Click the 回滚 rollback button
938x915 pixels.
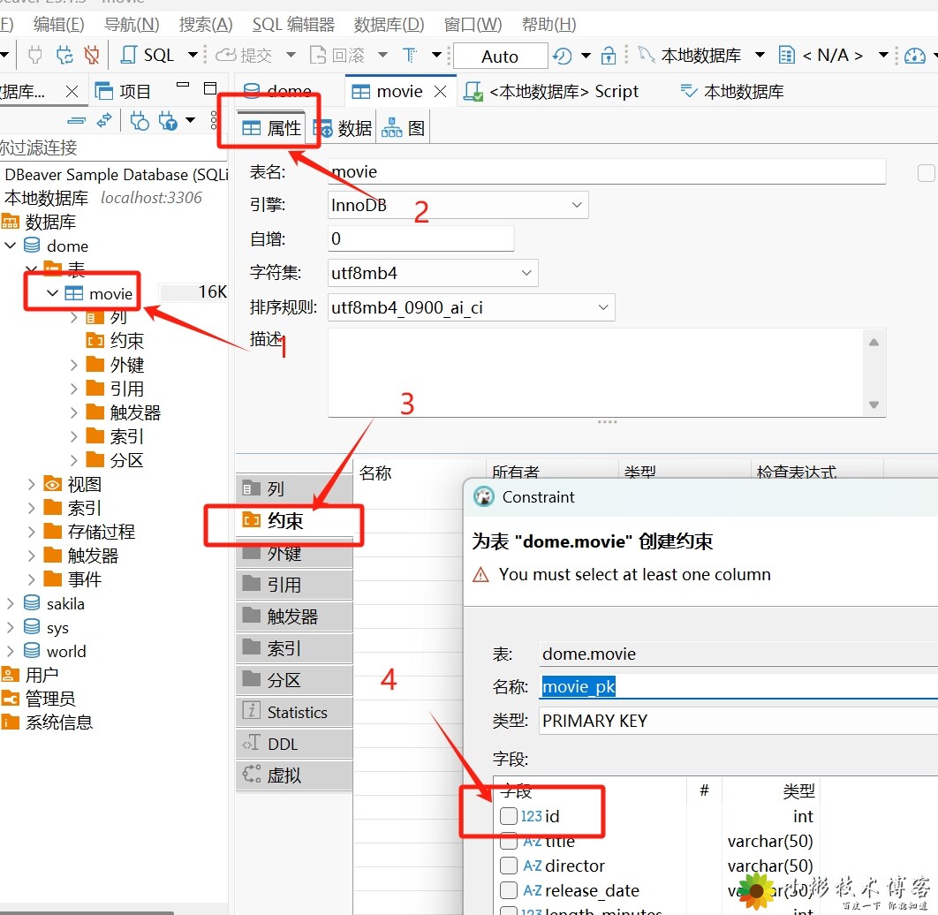[337, 56]
